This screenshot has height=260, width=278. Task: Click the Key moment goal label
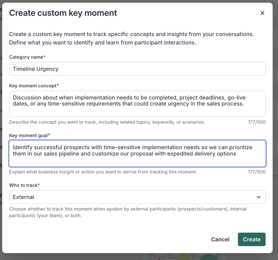(30, 136)
